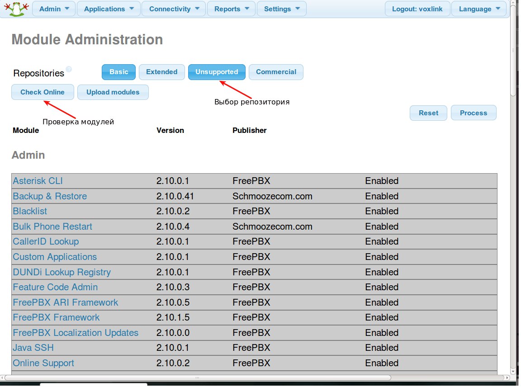
Task: Open the Java SSH module
Action: (33, 348)
